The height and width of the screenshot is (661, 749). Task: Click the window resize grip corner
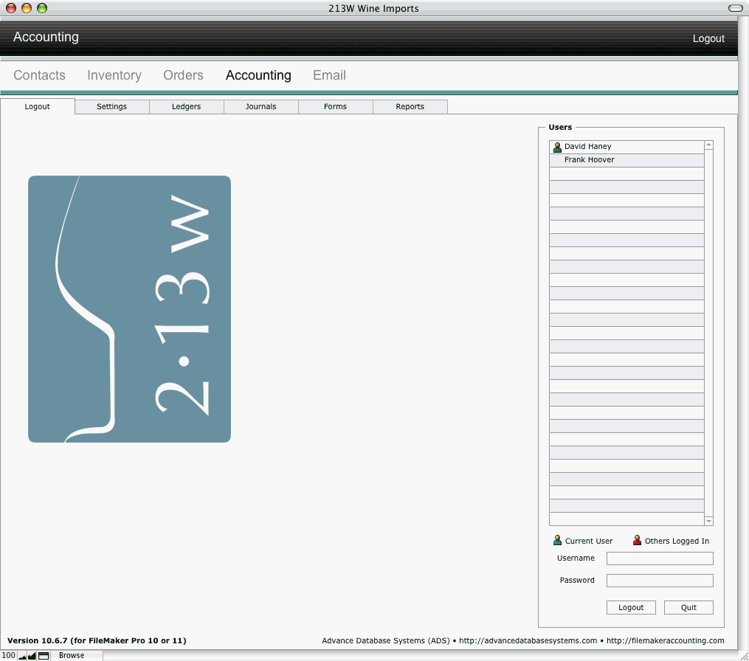tap(744, 657)
